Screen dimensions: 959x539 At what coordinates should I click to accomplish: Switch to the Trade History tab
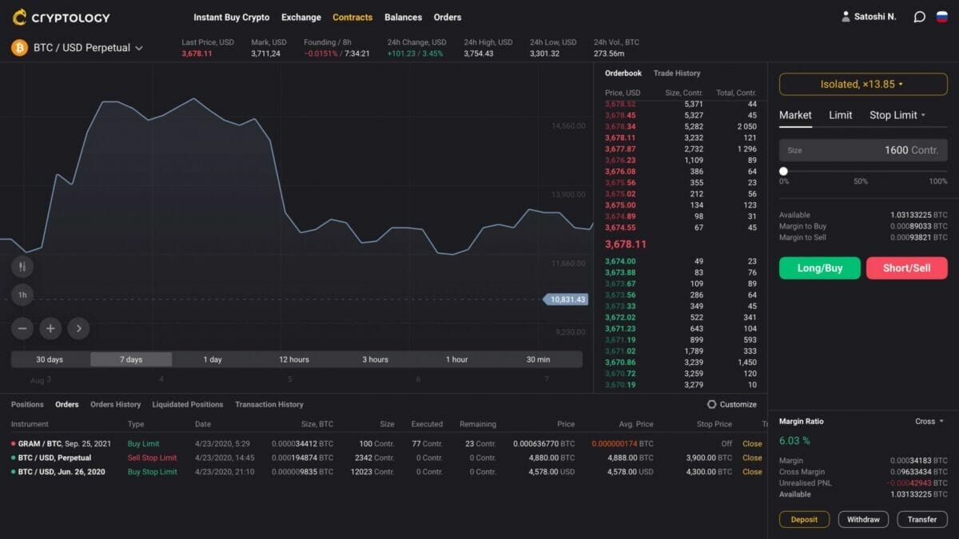[676, 73]
